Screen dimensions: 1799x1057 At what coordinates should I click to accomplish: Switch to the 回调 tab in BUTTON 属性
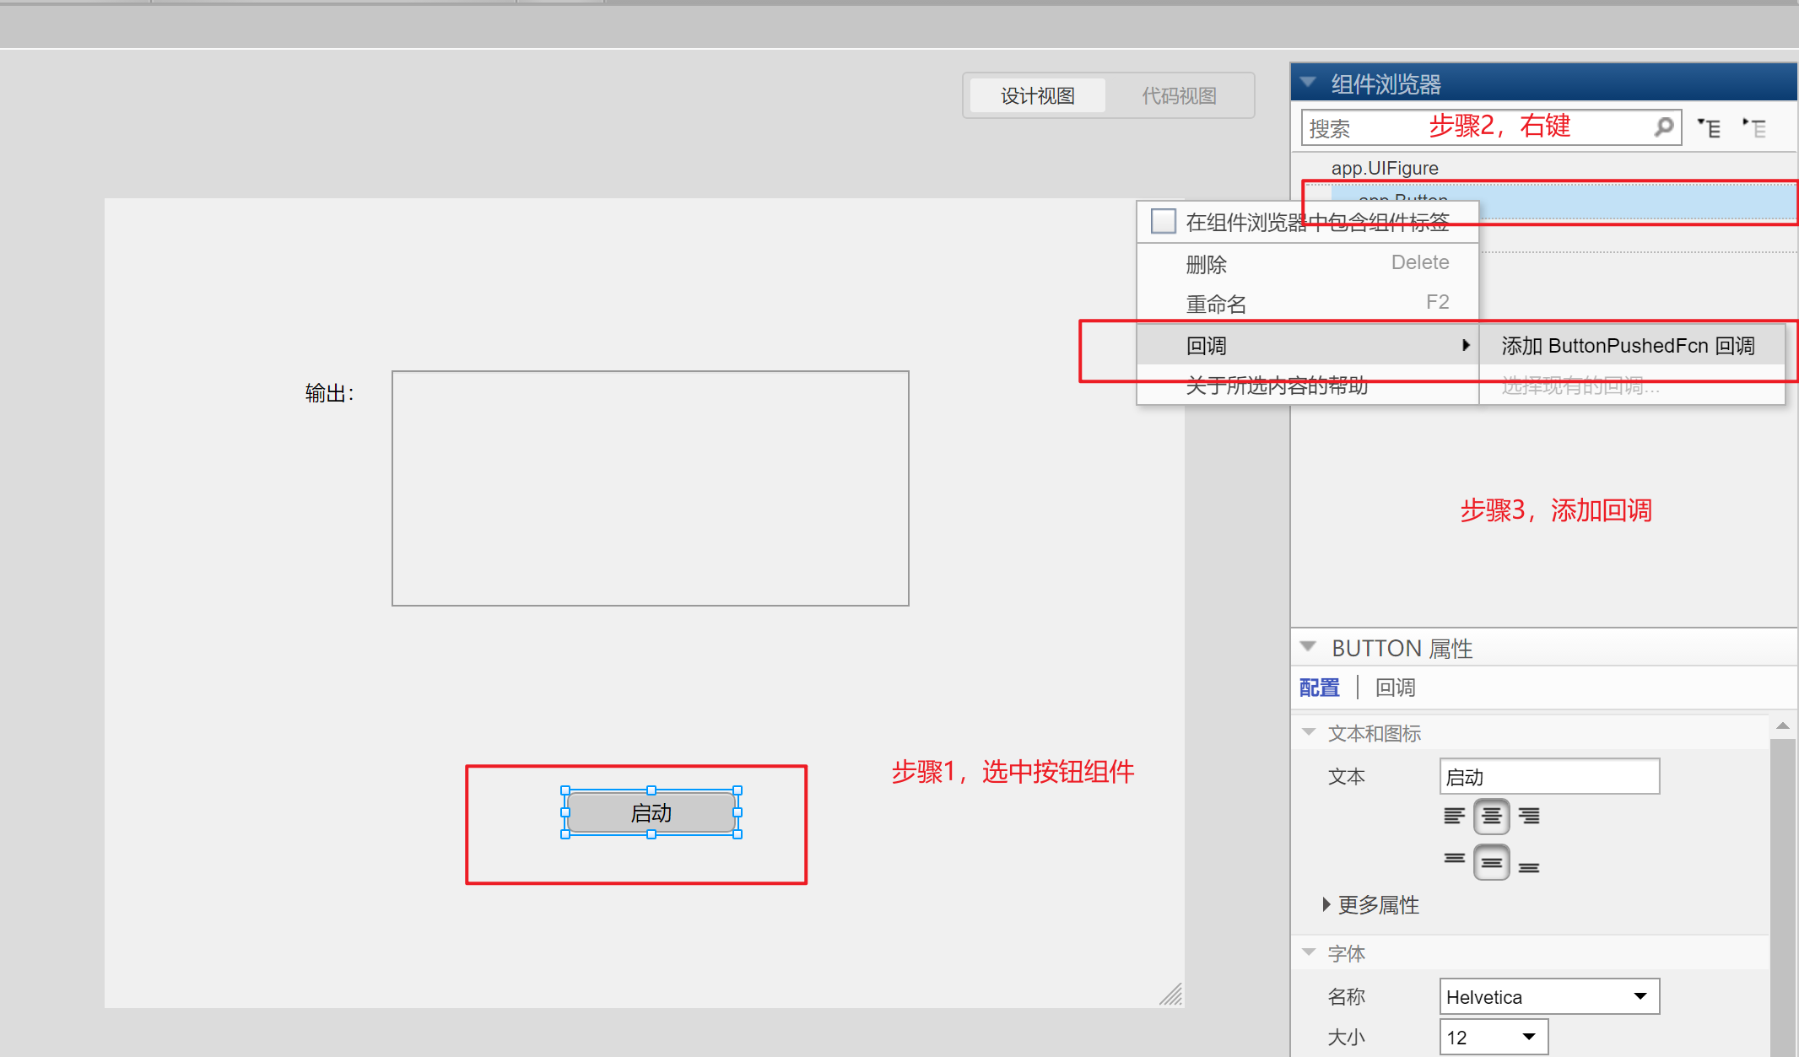click(x=1394, y=688)
